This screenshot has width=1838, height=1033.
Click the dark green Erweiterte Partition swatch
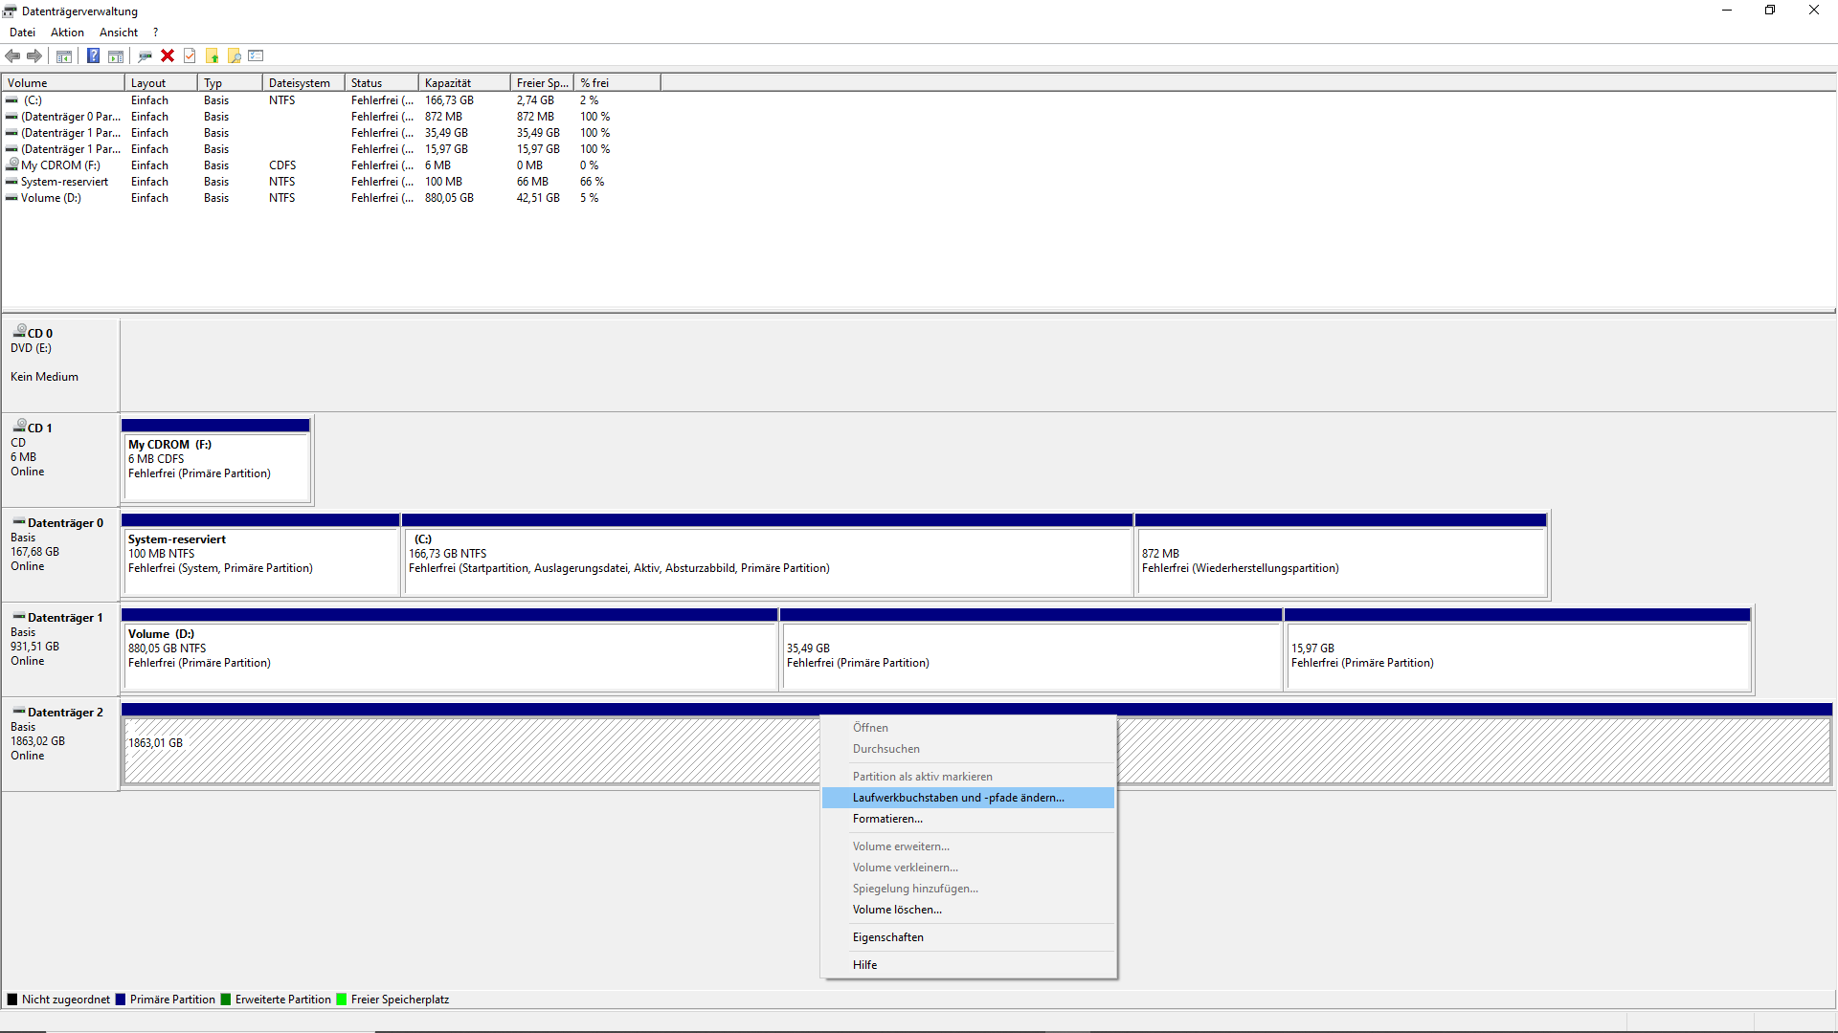pos(226,1000)
